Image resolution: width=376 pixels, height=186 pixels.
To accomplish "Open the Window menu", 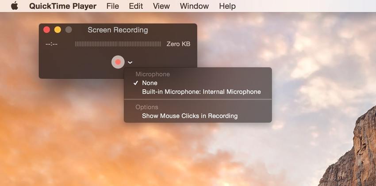I will [x=194, y=6].
